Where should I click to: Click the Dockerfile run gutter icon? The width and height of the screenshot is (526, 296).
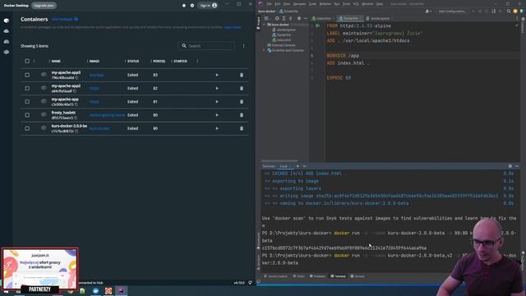point(317,25)
